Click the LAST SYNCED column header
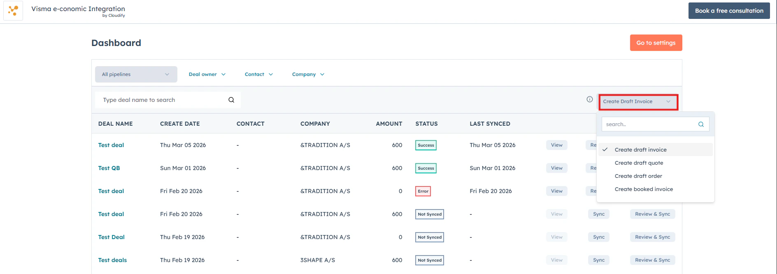The image size is (777, 274). (490, 124)
